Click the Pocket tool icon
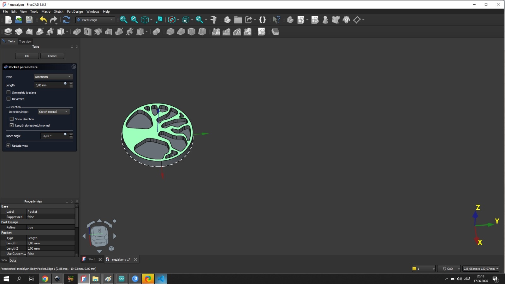505x284 pixels. 77,32
